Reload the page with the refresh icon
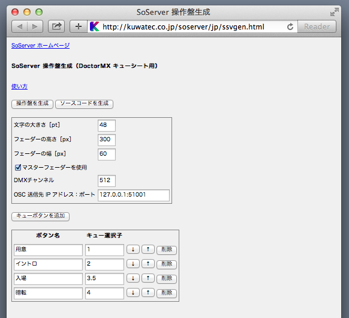The height and width of the screenshot is (318, 349). 290,27
